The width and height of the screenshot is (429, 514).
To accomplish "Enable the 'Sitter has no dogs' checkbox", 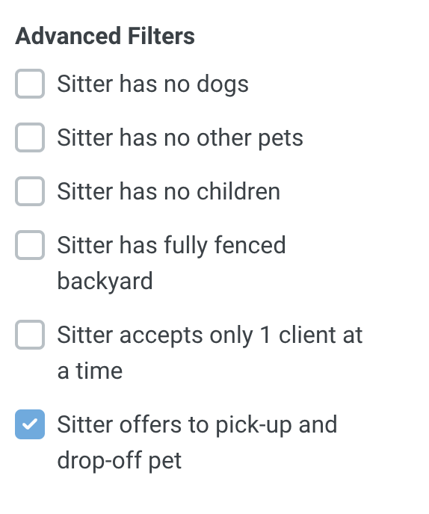I will tap(30, 84).
